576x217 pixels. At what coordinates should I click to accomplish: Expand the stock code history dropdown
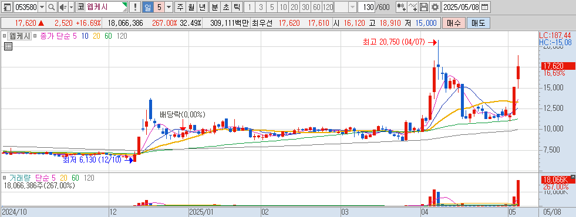click(x=42, y=7)
